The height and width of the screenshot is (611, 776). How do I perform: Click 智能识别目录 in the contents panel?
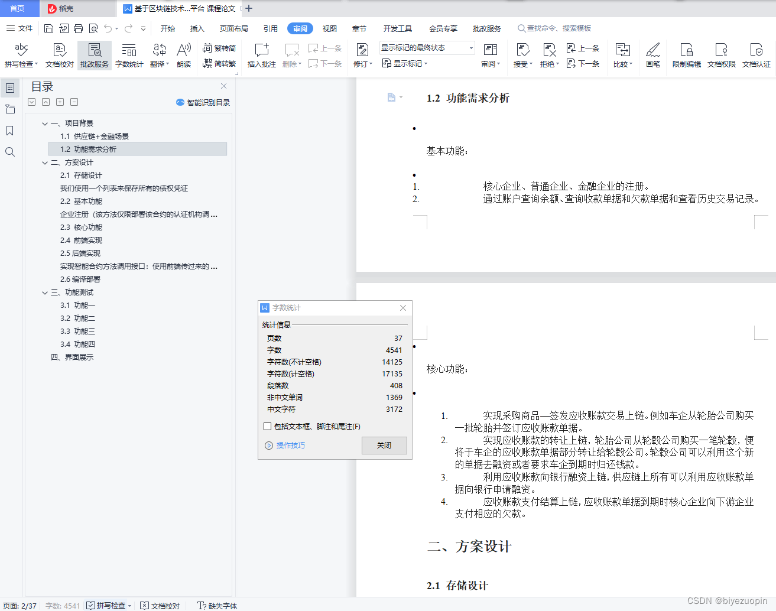pos(203,102)
